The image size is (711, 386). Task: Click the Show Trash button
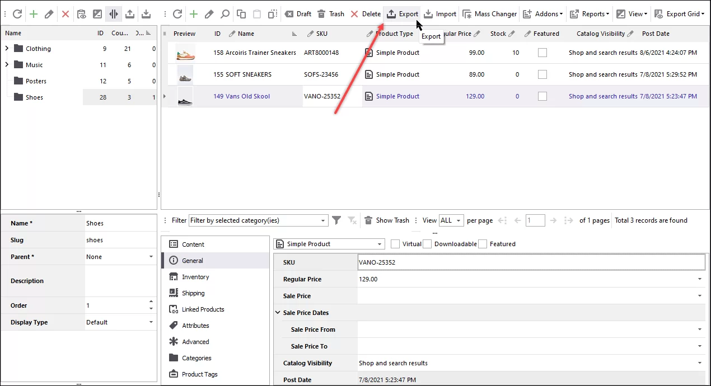click(x=387, y=220)
